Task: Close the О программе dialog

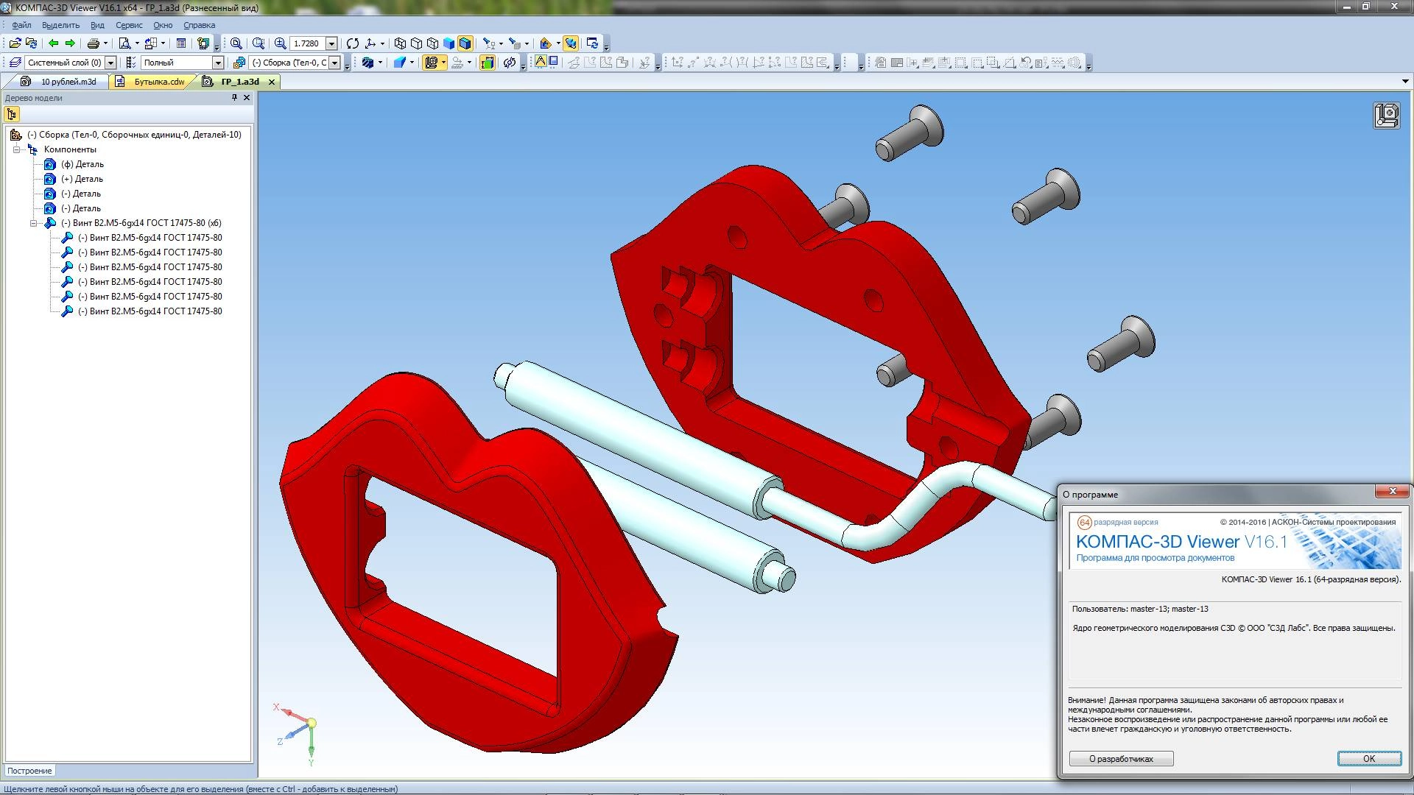Action: (1392, 492)
